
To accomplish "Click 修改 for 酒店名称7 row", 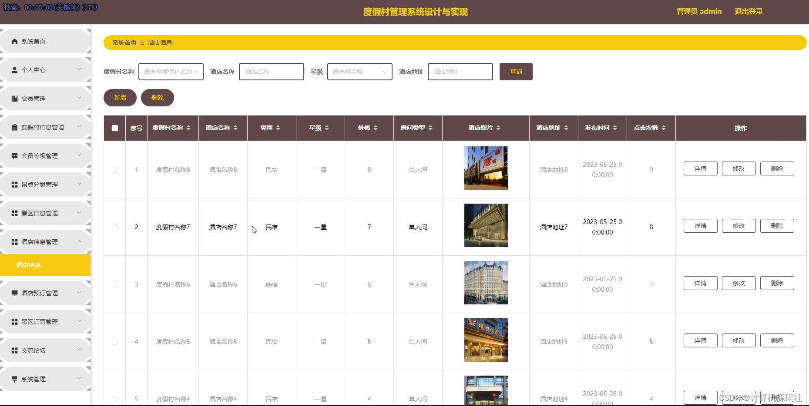I will [739, 226].
